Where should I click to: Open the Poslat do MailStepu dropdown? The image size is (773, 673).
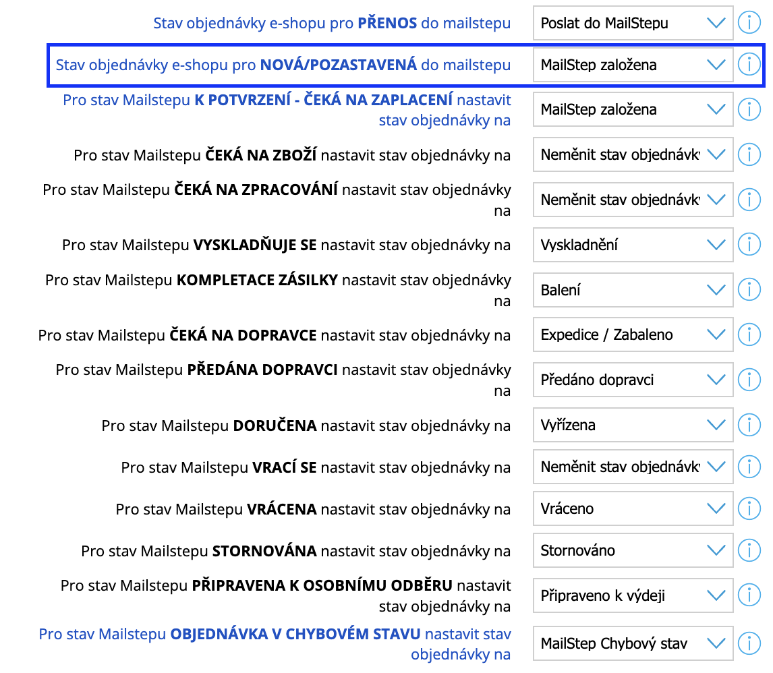[633, 22]
